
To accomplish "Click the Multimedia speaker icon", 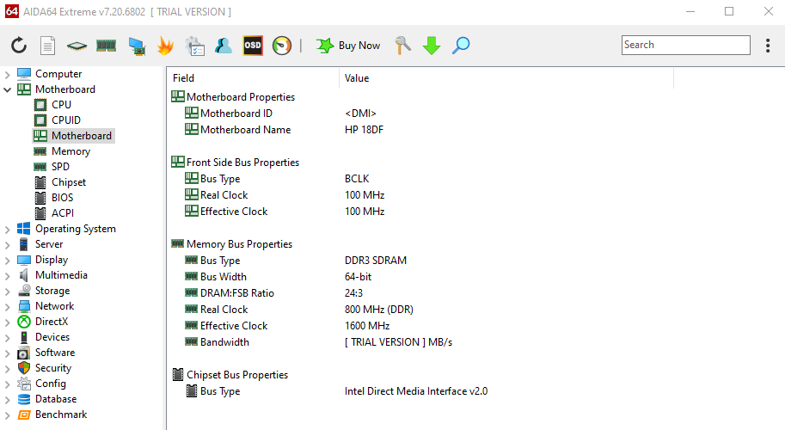I will pos(24,275).
